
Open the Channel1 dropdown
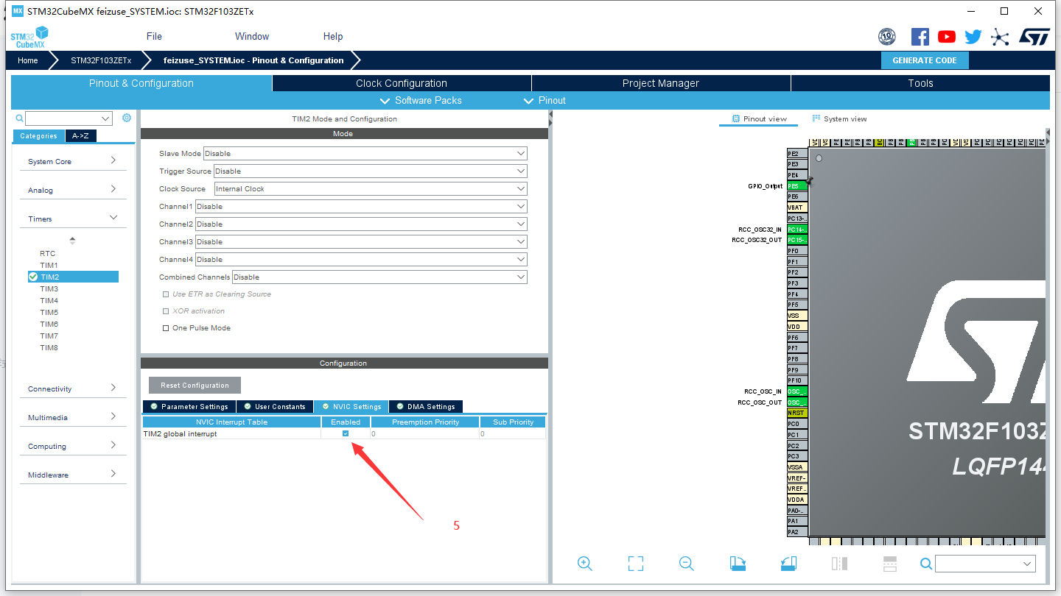361,207
